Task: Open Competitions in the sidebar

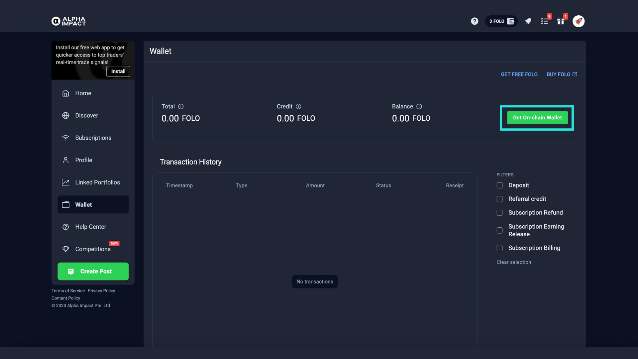Action: [93, 249]
